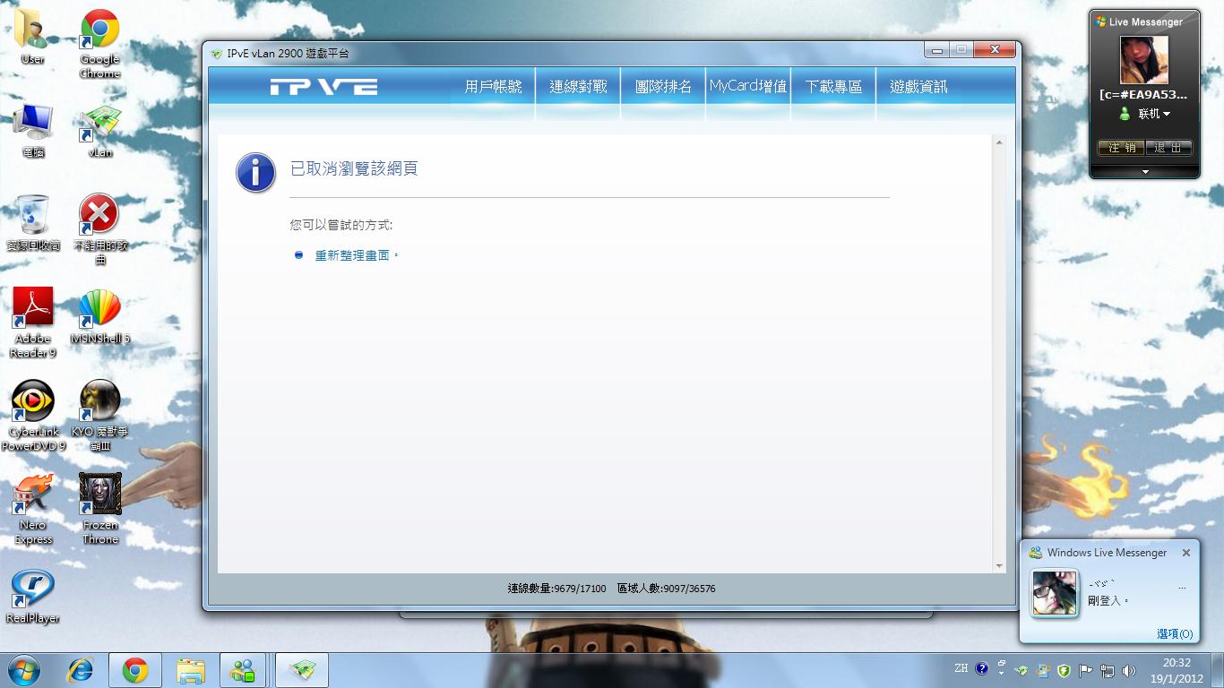The width and height of the screenshot is (1224, 688).
Task: Click the 您可以嘗試的方式 text
Action: point(340,225)
